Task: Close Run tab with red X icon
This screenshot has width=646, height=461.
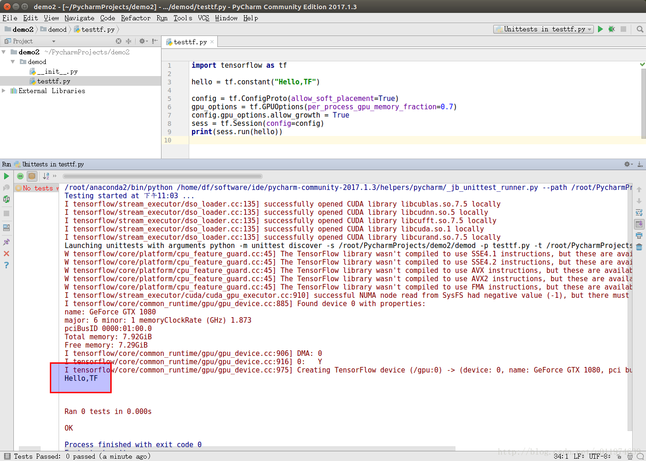Action: (6, 254)
